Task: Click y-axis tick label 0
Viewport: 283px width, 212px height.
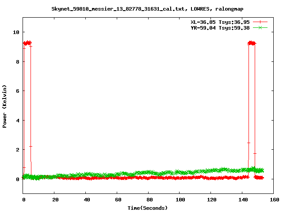Action: pyautogui.click(x=18, y=179)
